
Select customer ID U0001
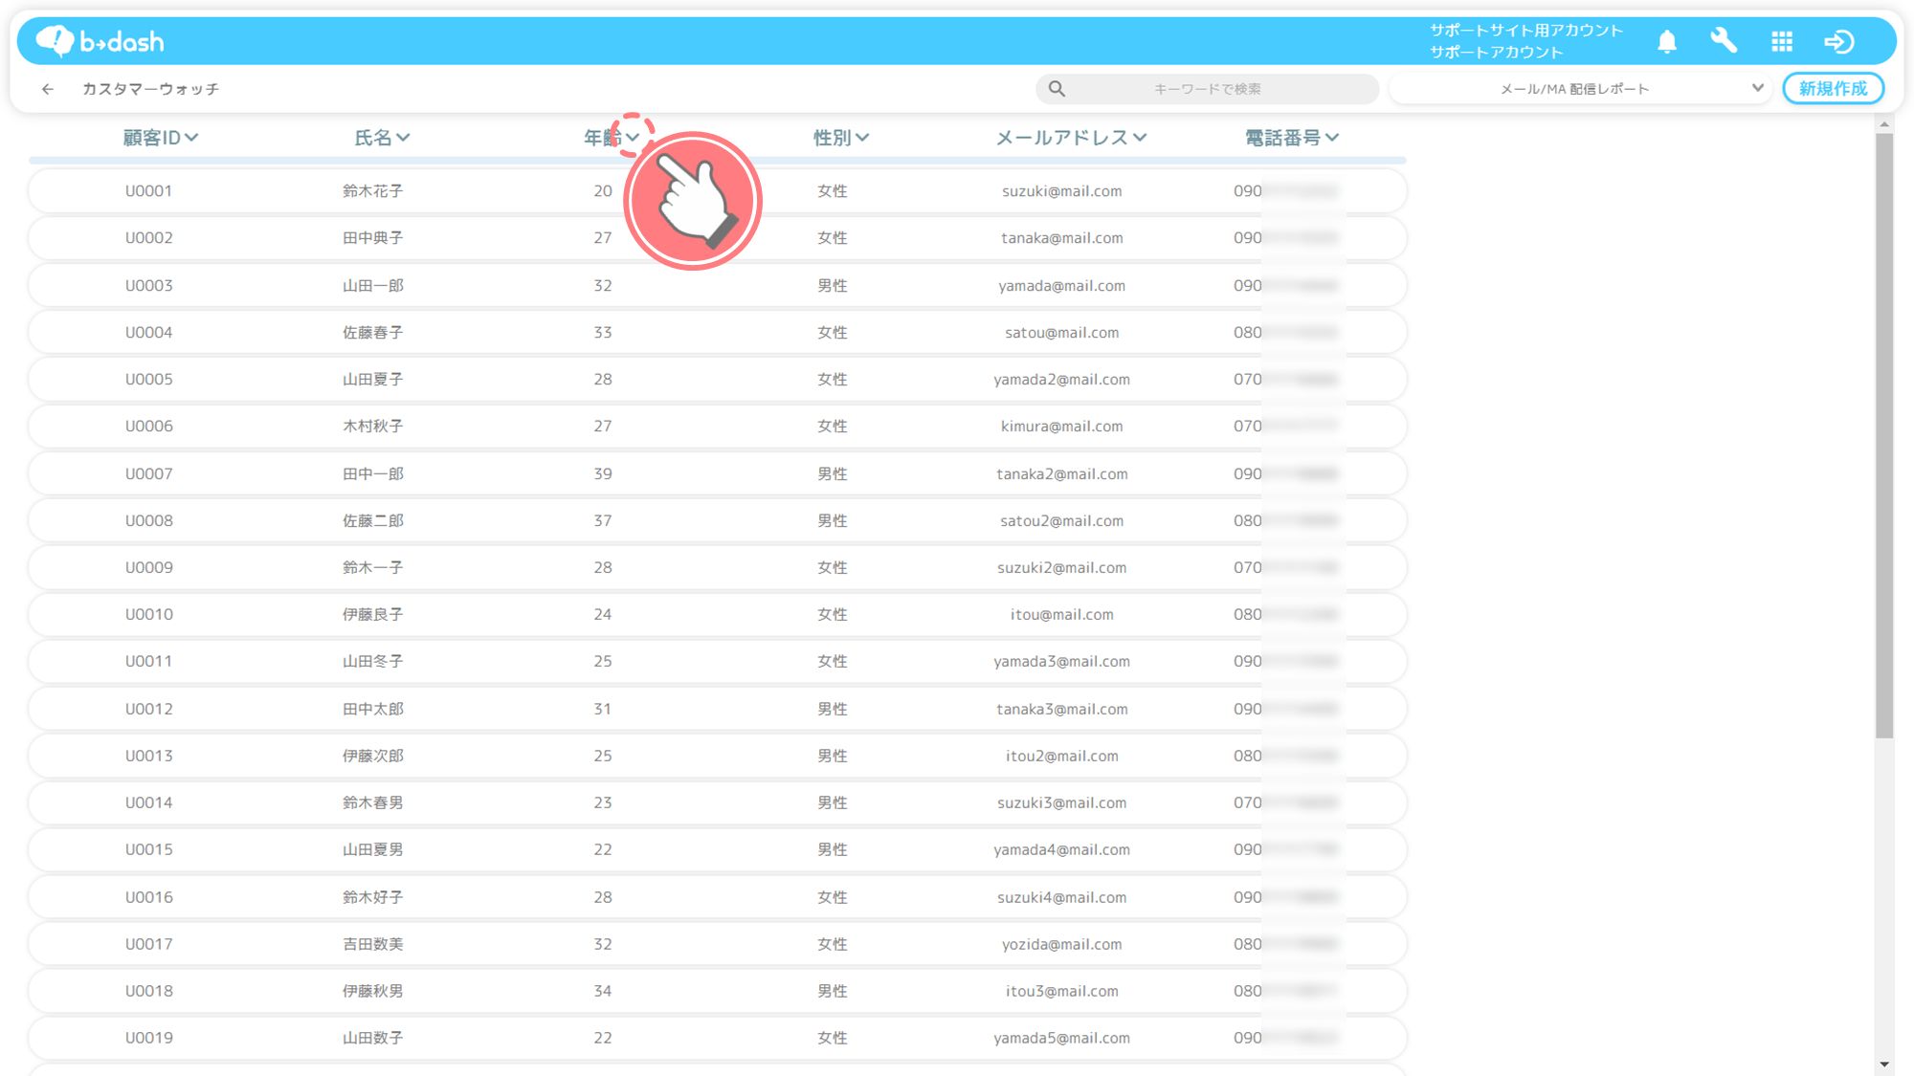coord(149,191)
